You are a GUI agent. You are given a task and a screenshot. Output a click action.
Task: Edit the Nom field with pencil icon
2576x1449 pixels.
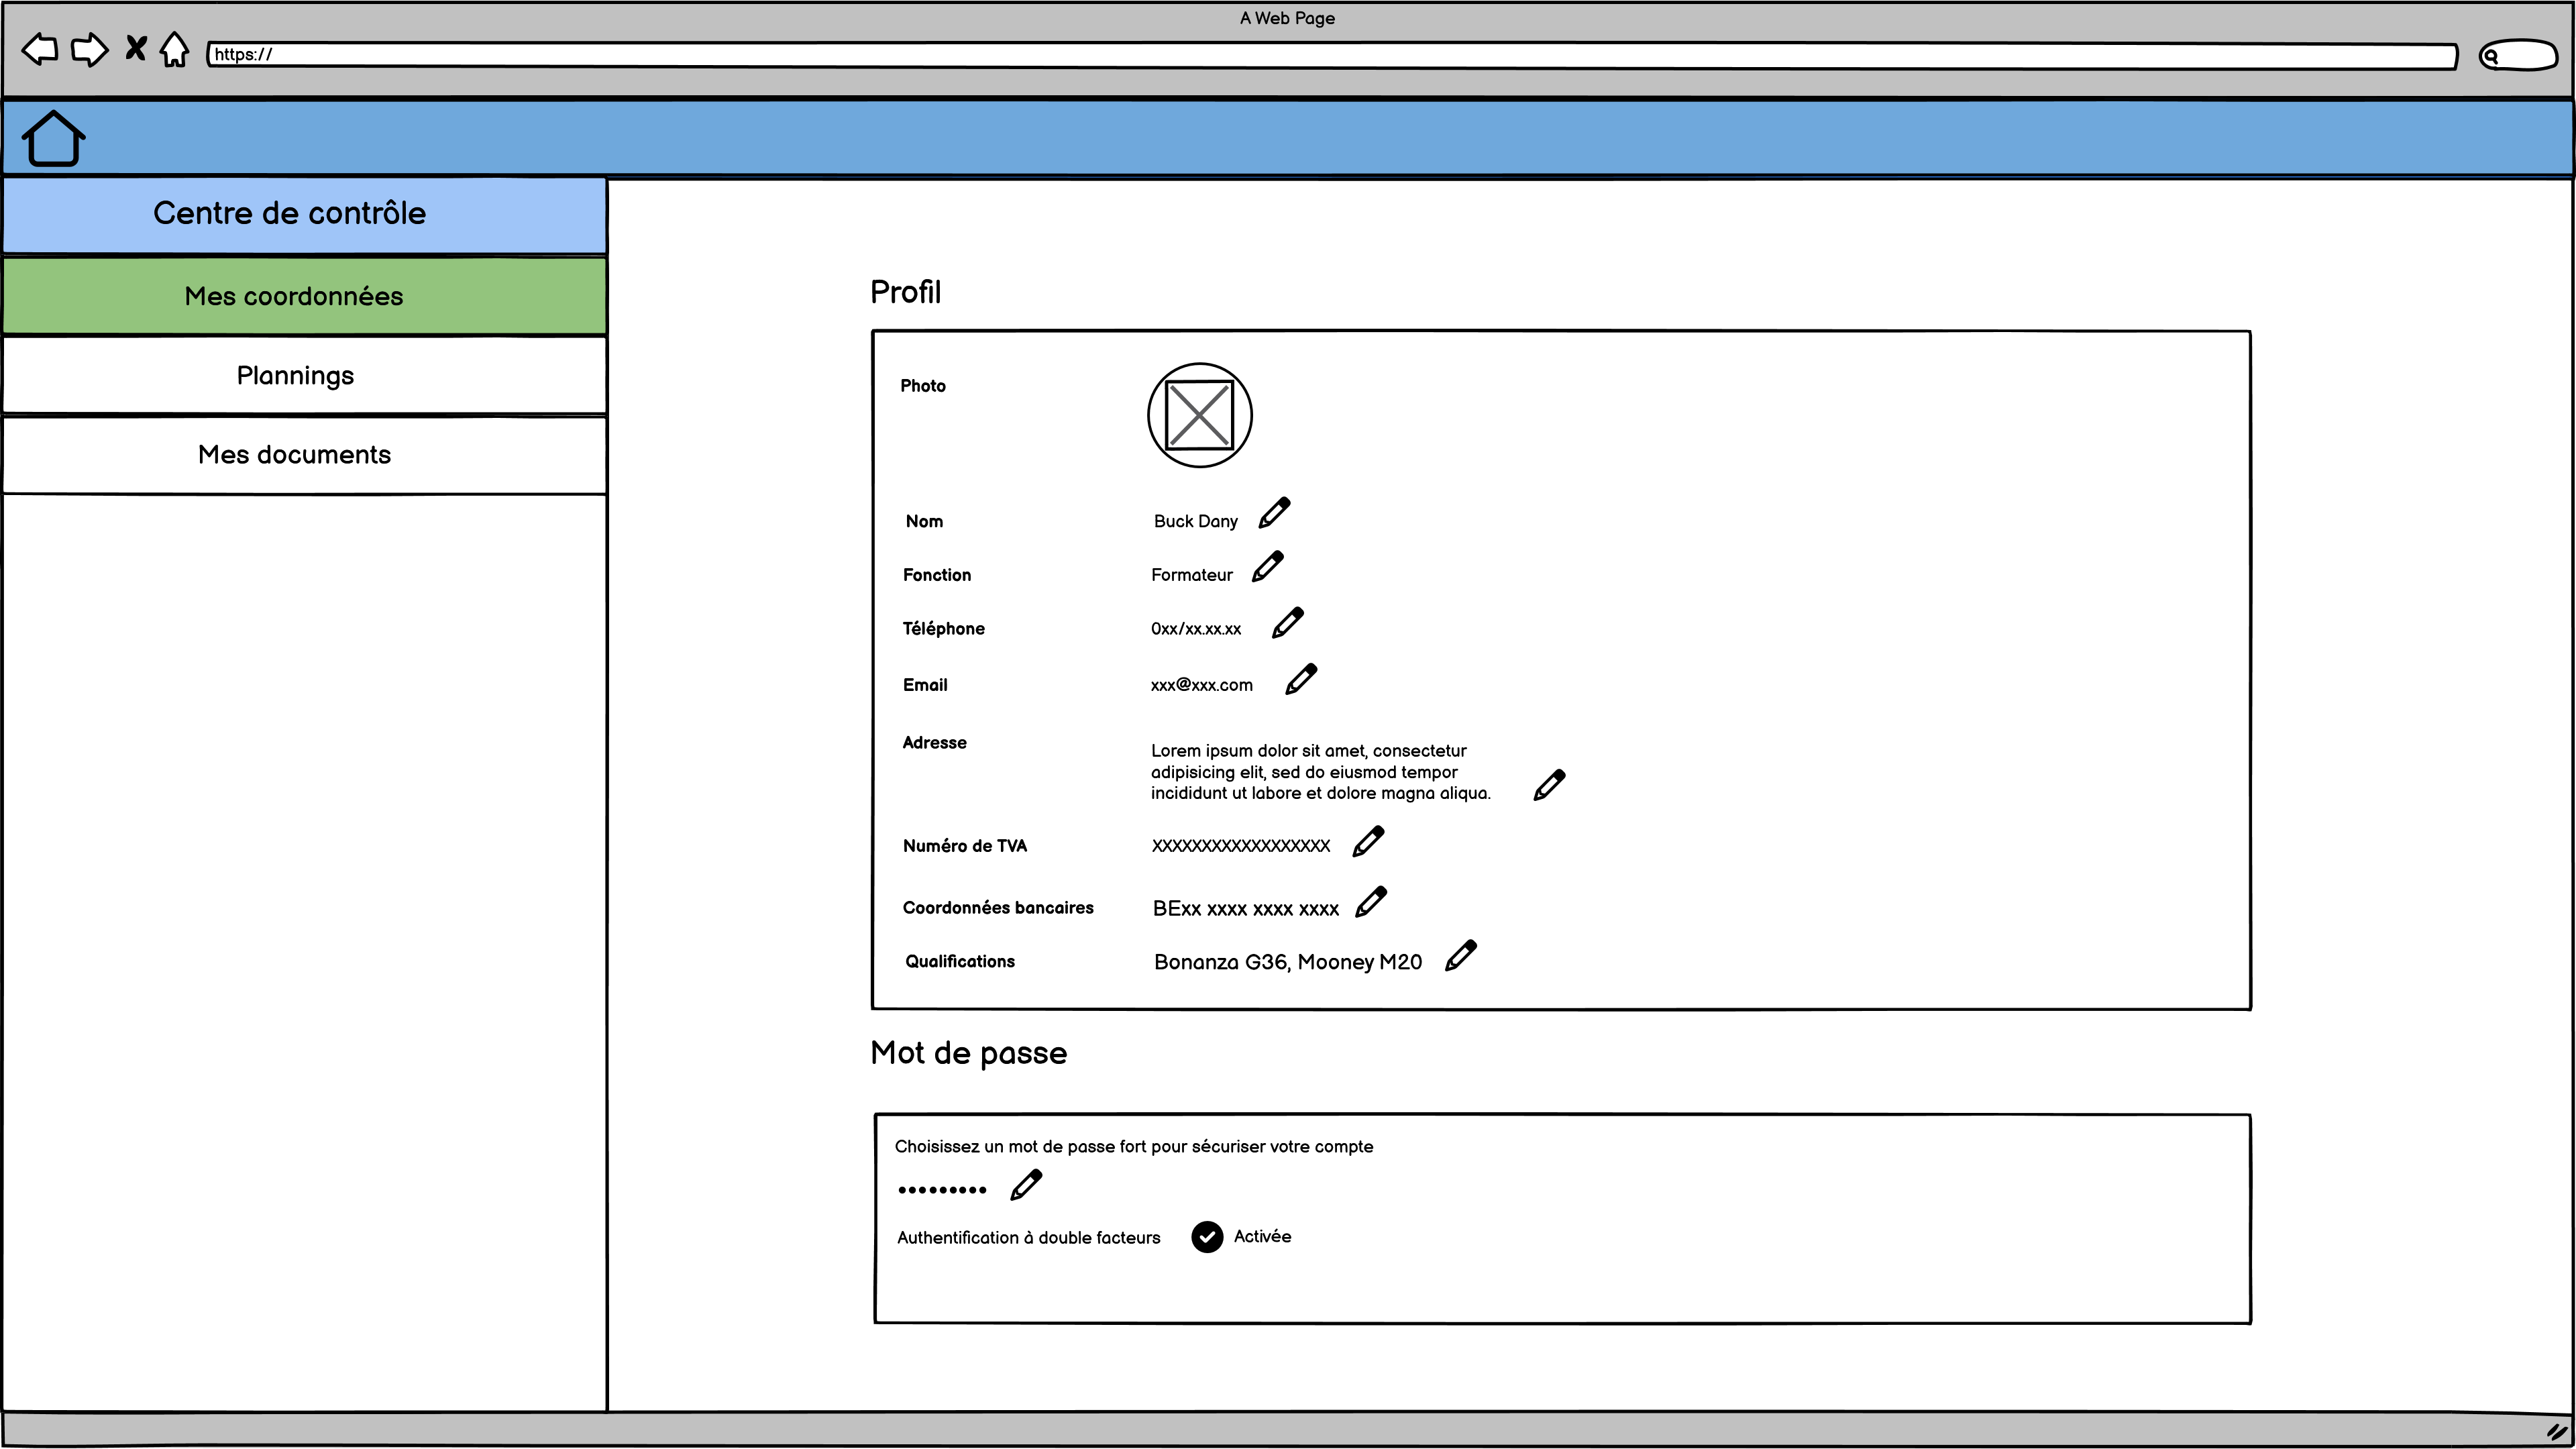pos(1274,513)
